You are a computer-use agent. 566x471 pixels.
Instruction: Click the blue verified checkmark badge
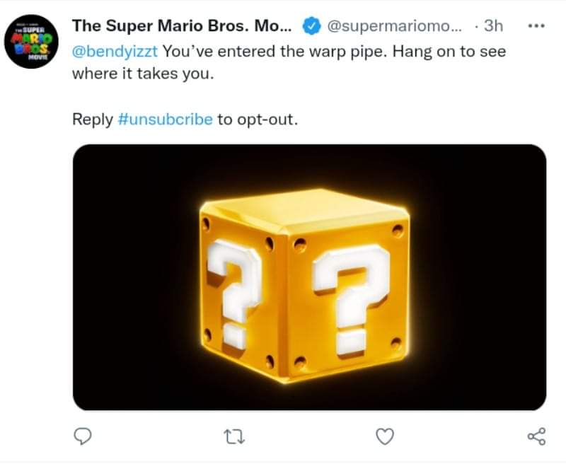click(311, 26)
